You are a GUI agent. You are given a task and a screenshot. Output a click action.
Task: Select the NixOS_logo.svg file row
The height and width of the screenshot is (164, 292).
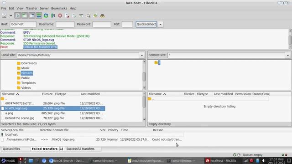click(x=53, y=108)
